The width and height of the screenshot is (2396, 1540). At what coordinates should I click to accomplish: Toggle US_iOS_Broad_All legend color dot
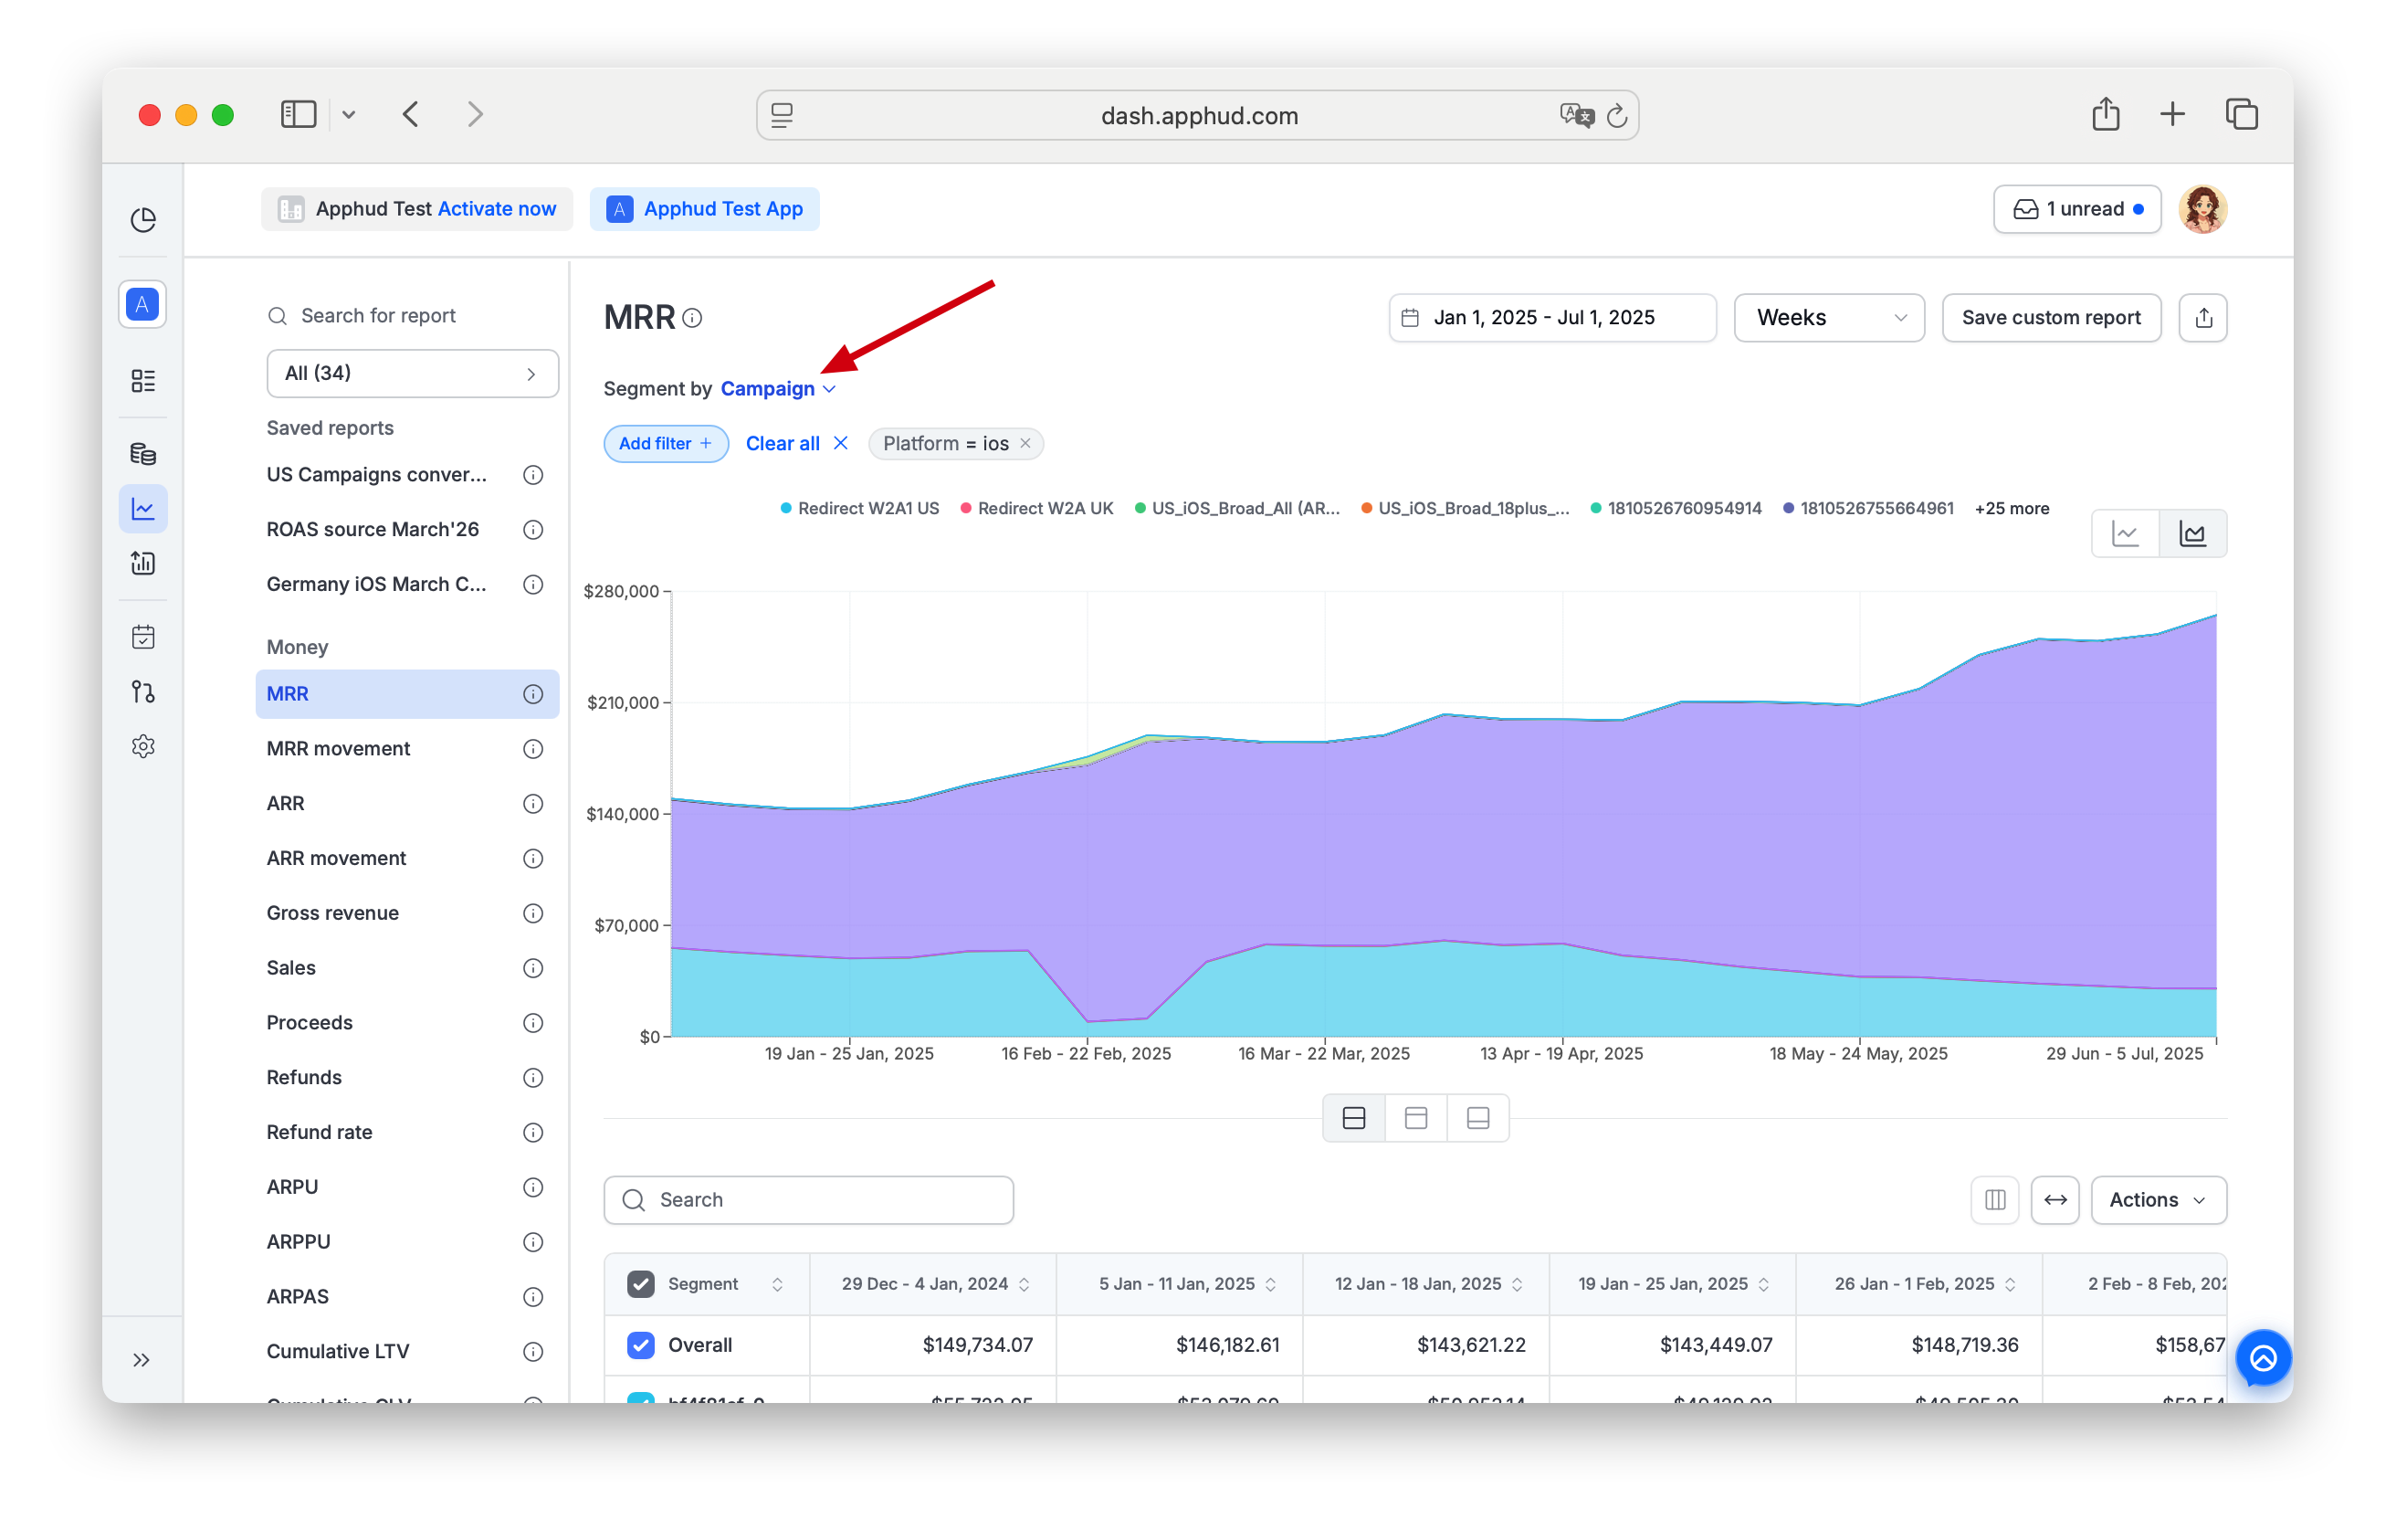[x=1140, y=508]
